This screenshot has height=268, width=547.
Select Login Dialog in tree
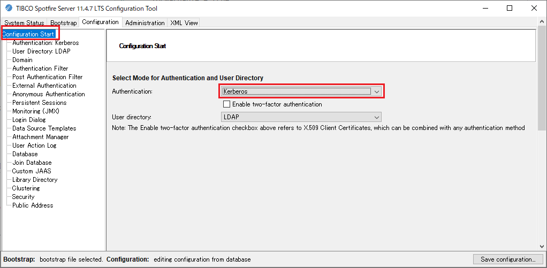click(29, 119)
